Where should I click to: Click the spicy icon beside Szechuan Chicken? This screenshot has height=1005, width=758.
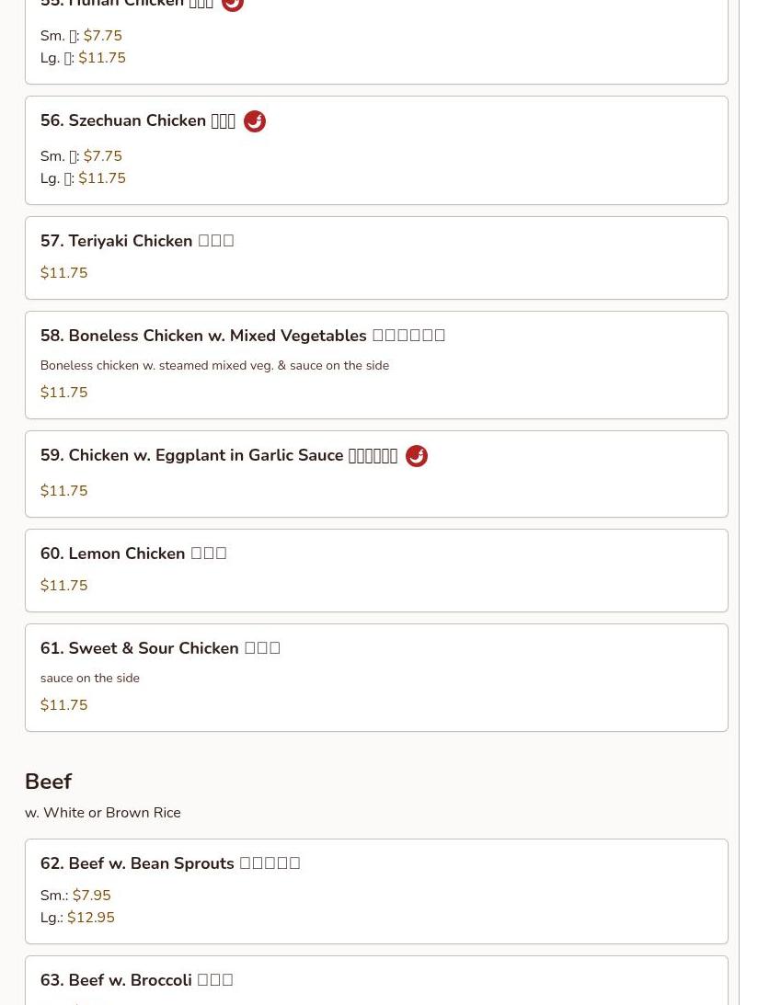click(255, 121)
